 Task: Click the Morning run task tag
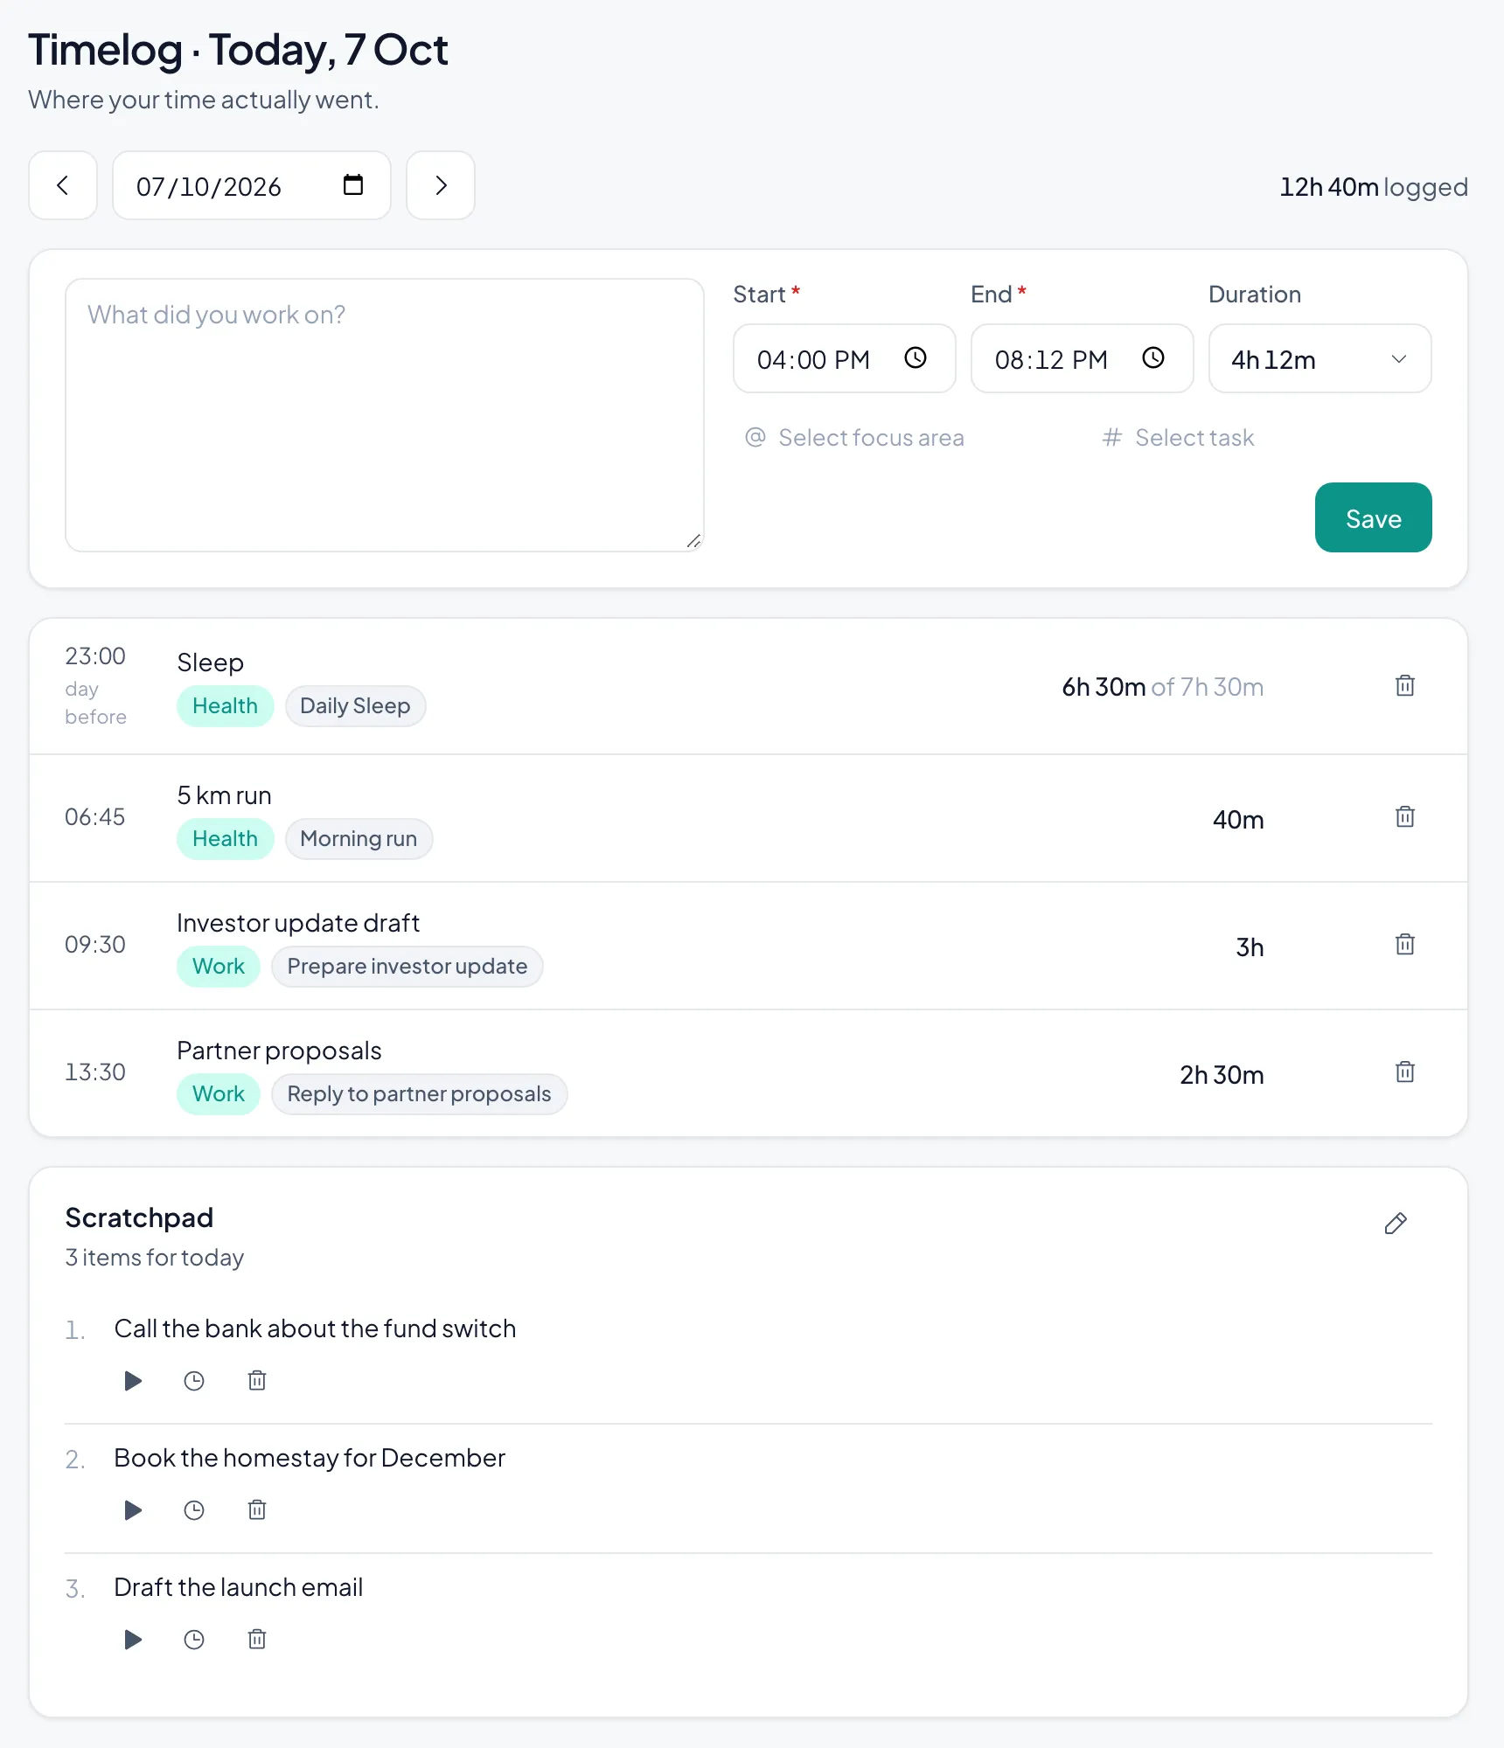359,839
